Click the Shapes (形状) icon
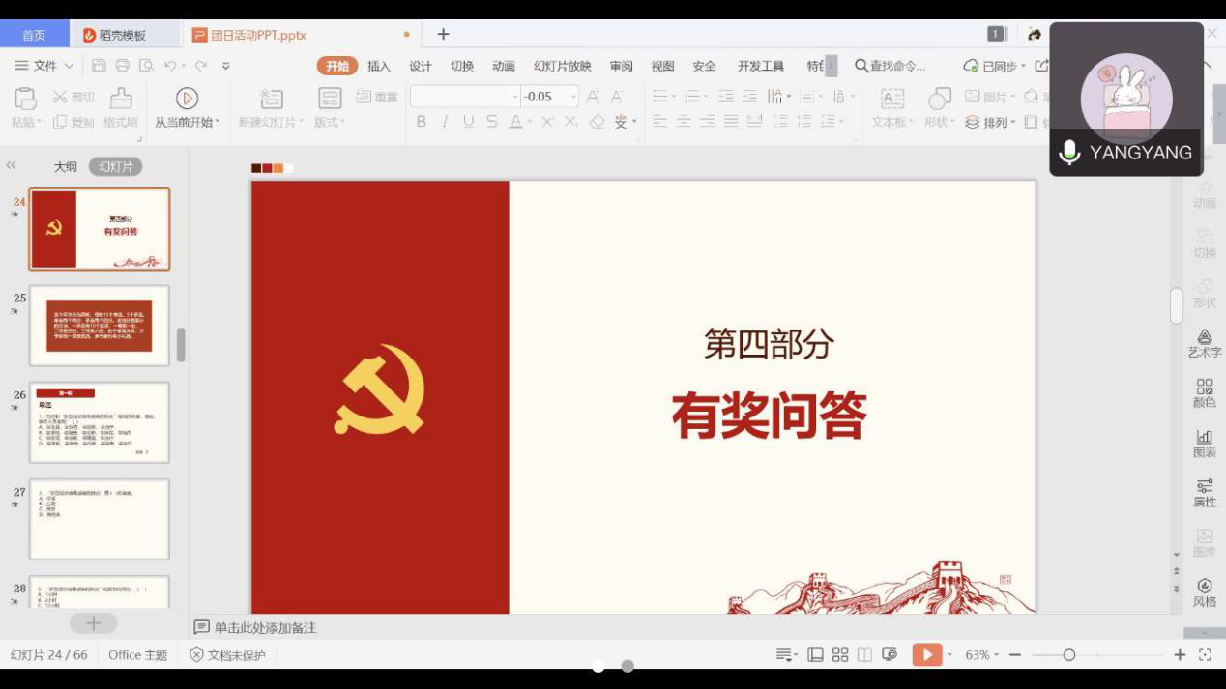1226x689 pixels. pyautogui.click(x=939, y=99)
